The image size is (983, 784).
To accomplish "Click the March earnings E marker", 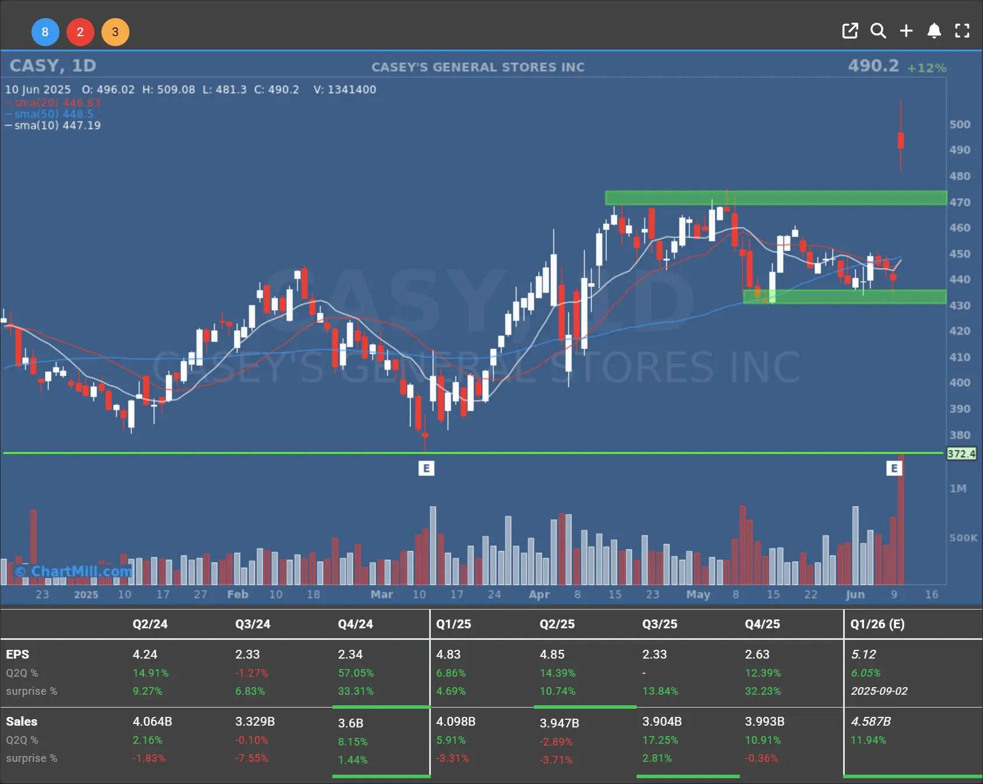I will [426, 468].
